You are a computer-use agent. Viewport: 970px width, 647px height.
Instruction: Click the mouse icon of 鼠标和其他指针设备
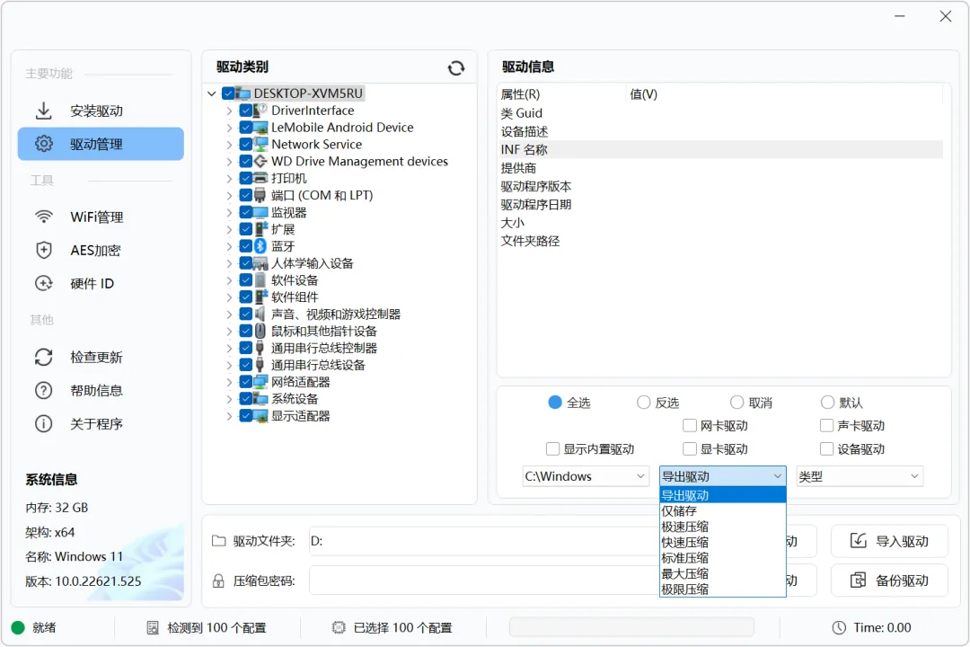pos(260,332)
